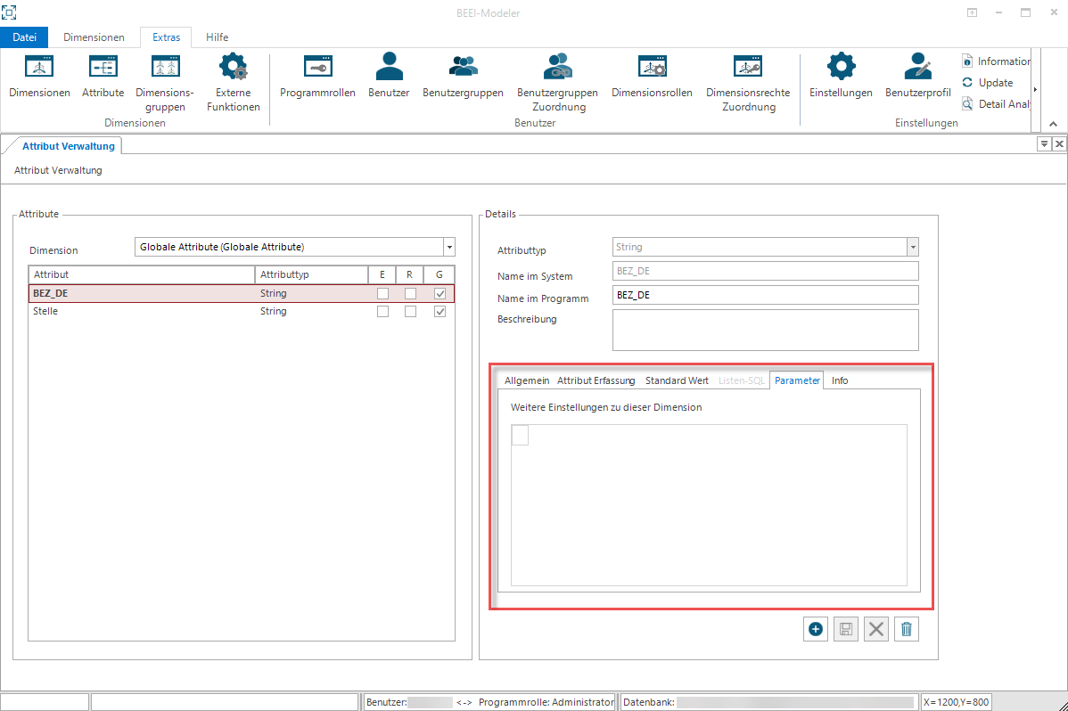The width and height of the screenshot is (1068, 711).
Task: Select the BEZ_DE attribute row
Action: pyautogui.click(x=241, y=293)
